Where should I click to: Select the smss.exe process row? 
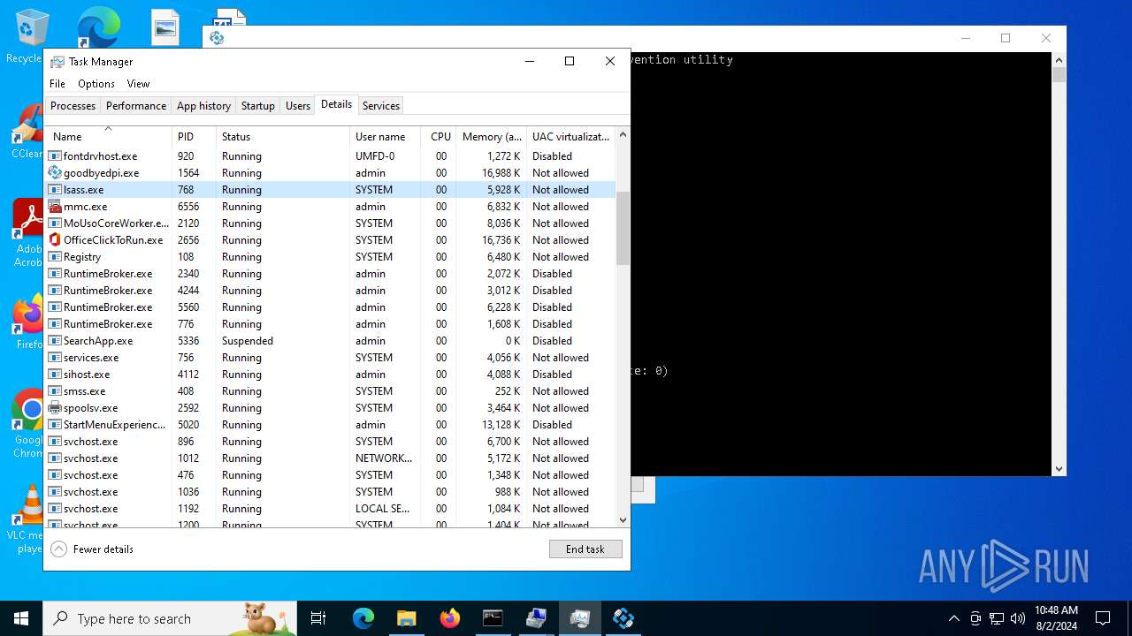[x=331, y=391]
